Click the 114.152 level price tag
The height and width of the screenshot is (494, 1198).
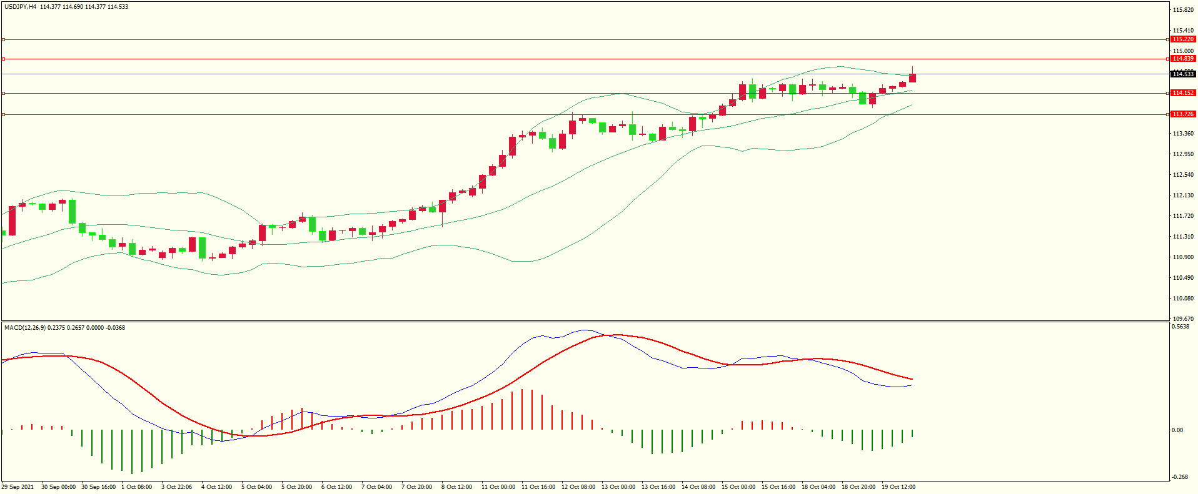point(1182,93)
